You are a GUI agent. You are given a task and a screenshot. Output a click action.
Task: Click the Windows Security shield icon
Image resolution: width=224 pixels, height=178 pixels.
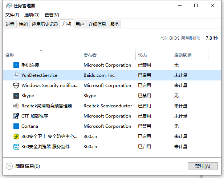[x=16, y=86]
